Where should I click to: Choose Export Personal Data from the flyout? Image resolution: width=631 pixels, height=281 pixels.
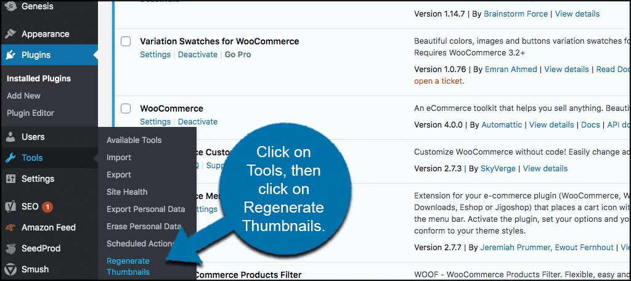[x=145, y=210]
